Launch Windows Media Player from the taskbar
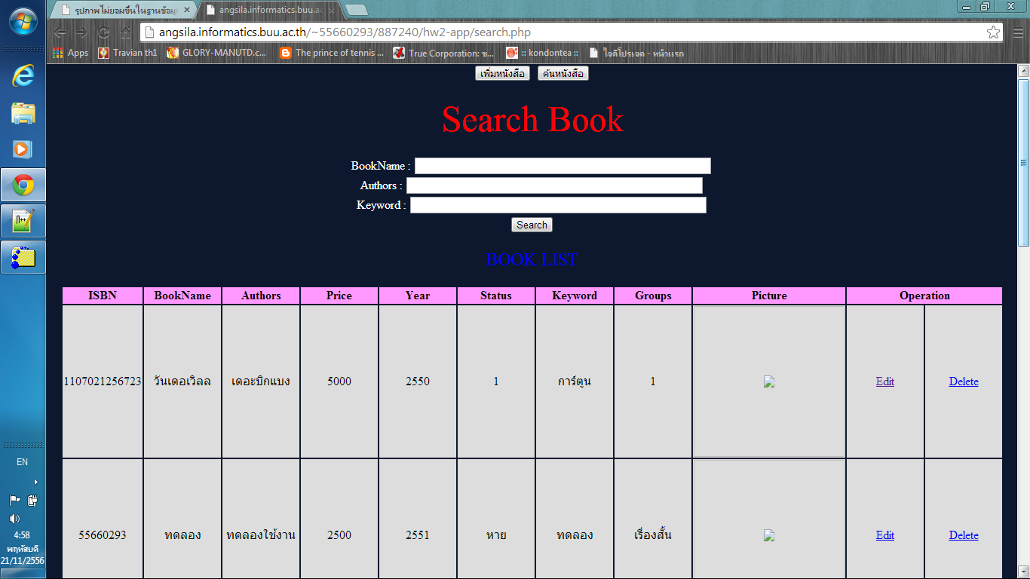The image size is (1030, 579). tap(23, 149)
